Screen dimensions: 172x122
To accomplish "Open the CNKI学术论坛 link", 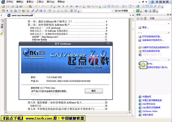I will click(x=149, y=104).
